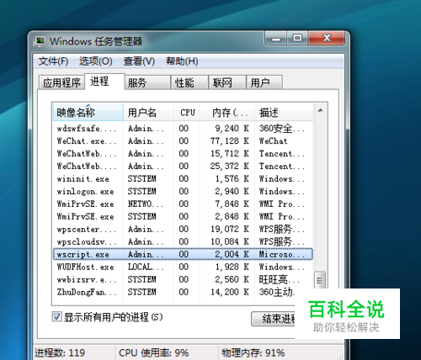The image size is (421, 360).
Task: Select the 进程 tab
Action: click(104, 82)
